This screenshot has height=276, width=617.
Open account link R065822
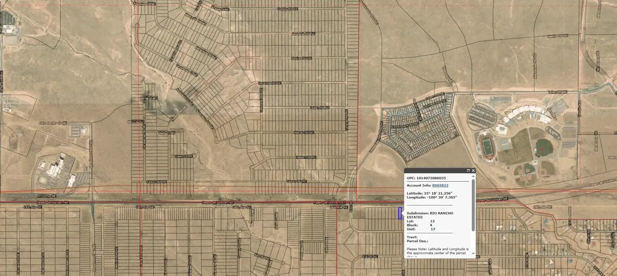pos(440,185)
